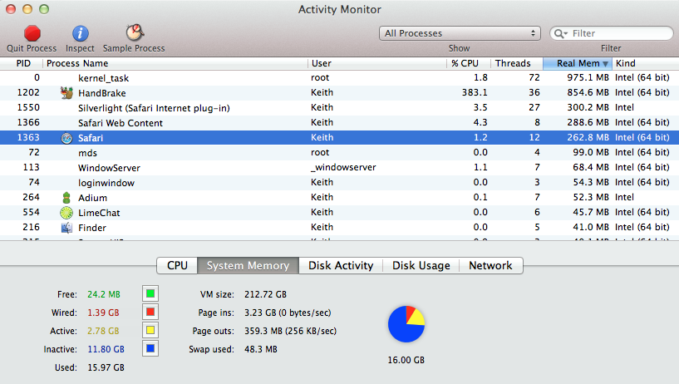
Task: Click the Page outs 359.3 MB value
Action: coord(290,331)
